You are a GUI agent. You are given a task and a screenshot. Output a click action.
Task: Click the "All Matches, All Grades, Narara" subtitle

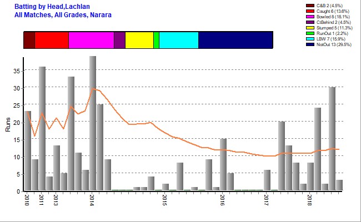point(63,14)
